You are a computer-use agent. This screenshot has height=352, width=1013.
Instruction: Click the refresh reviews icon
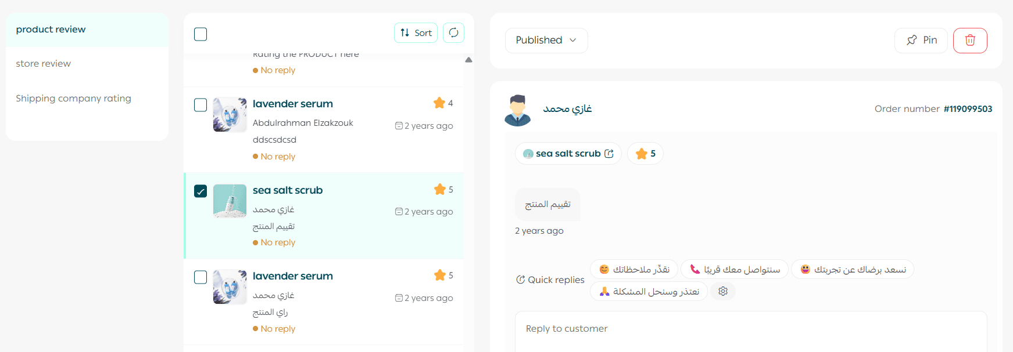(x=453, y=33)
